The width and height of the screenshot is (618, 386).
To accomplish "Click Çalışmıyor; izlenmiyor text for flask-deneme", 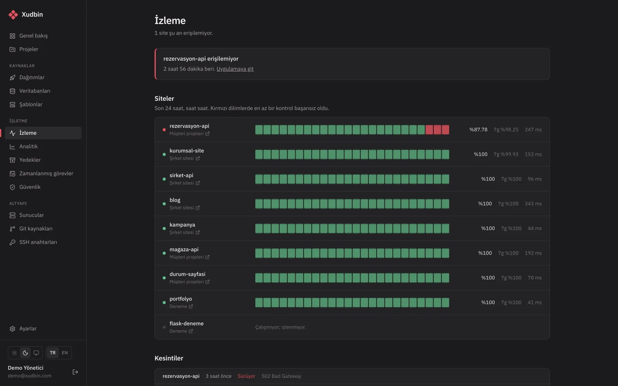I will click(x=280, y=327).
